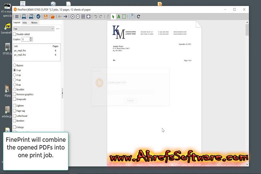Select the Bypass layout radio button
The width and height of the screenshot is (261, 174).
point(14,65)
